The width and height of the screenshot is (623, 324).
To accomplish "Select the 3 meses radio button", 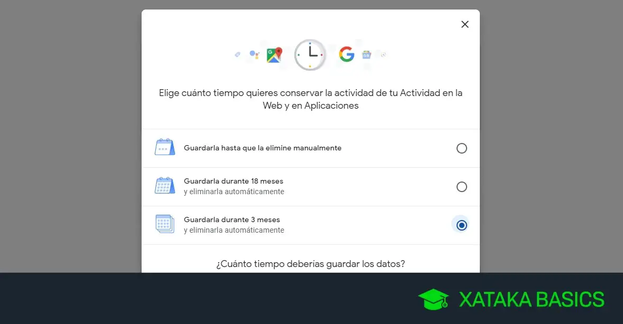I will [461, 225].
